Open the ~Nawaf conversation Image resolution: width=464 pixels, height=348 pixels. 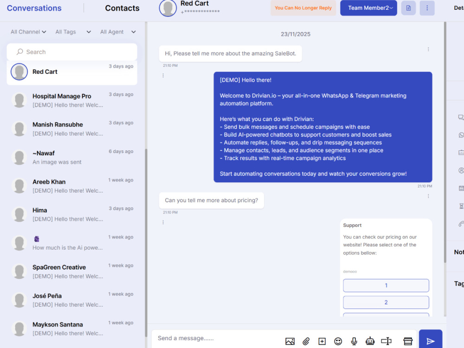[72, 157]
